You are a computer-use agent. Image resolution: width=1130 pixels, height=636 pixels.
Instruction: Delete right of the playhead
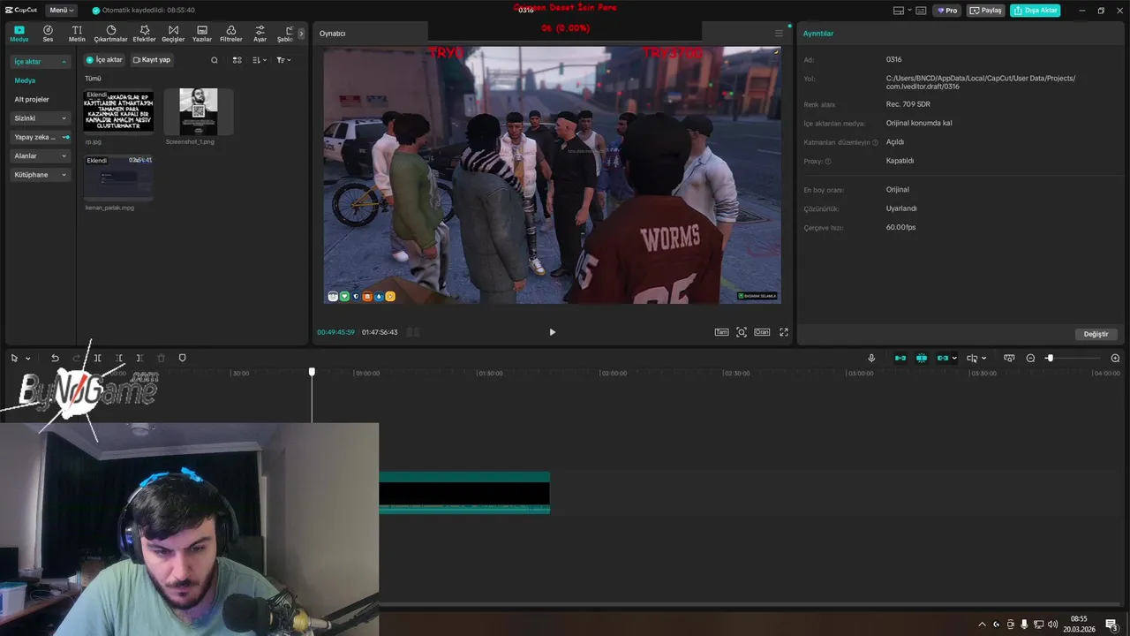click(139, 358)
